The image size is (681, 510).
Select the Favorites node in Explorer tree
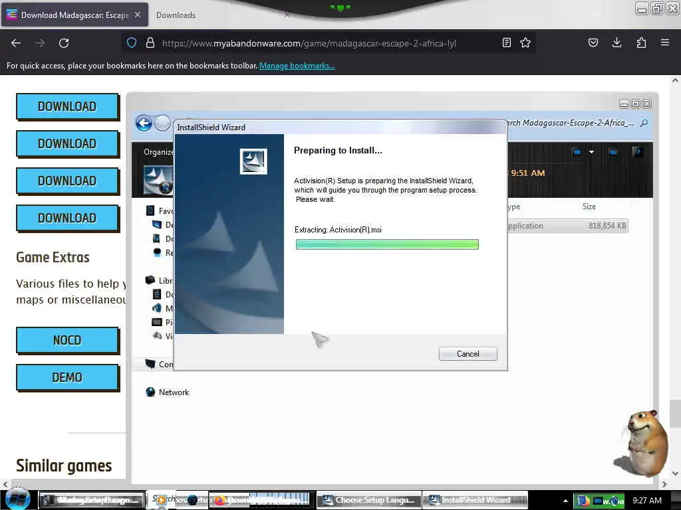tap(160, 211)
